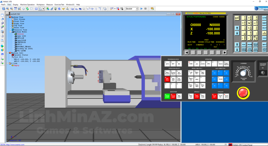Click the AUX GRAPH key on keypad
Image resolution: width=268 pixels, height=146 pixels.
tap(255, 50)
